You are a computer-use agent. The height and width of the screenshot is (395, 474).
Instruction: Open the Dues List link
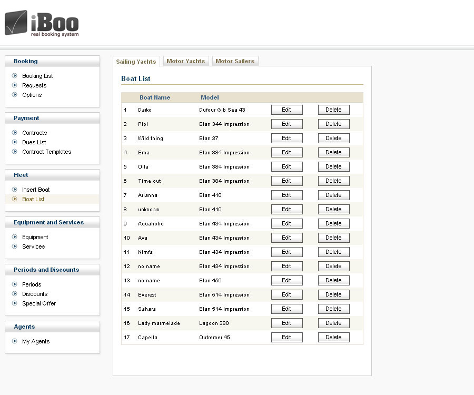[x=34, y=142]
